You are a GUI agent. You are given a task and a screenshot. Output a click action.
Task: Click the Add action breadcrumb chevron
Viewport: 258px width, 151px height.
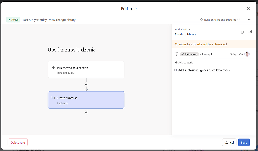point(189,29)
